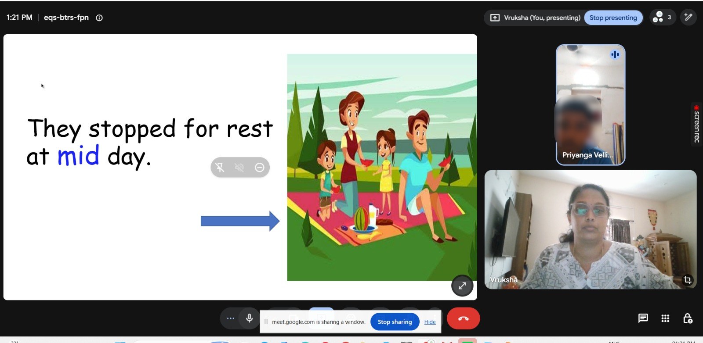Click the picnic family picture on slide
Screen dimensions: 703x343
click(382, 167)
